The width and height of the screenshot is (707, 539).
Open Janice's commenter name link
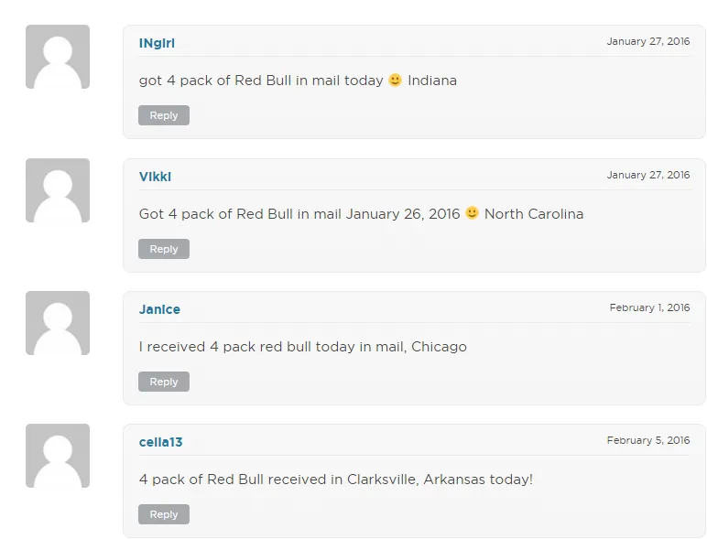click(x=159, y=309)
